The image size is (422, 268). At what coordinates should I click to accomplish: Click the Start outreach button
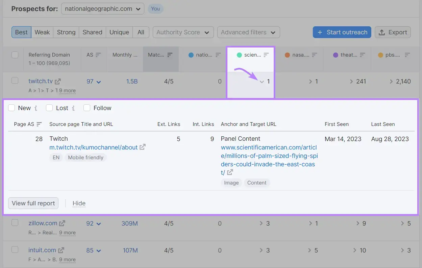click(342, 32)
